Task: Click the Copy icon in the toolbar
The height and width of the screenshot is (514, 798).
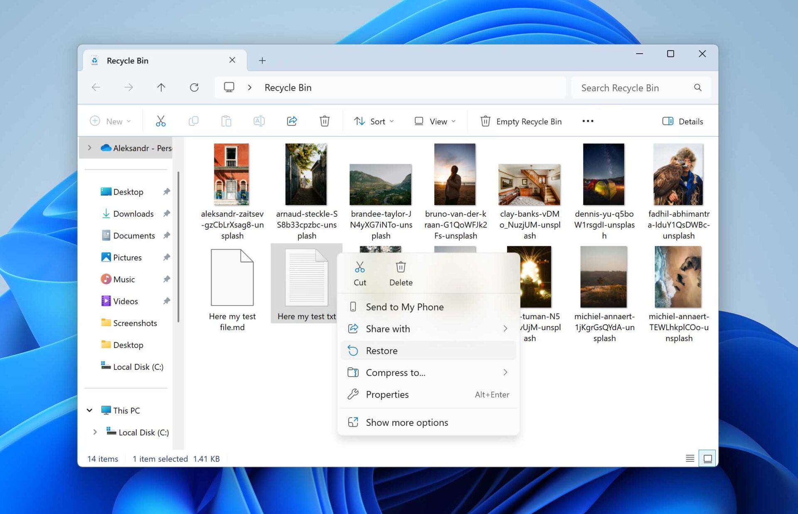Action: click(193, 121)
